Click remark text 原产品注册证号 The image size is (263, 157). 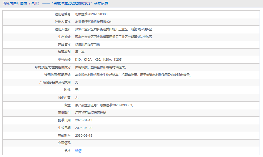click(x=104, y=105)
